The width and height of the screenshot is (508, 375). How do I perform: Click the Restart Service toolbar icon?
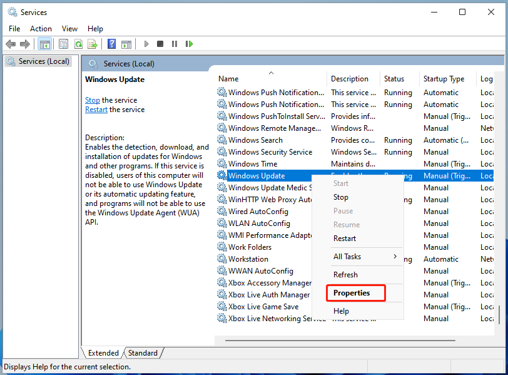tap(189, 44)
